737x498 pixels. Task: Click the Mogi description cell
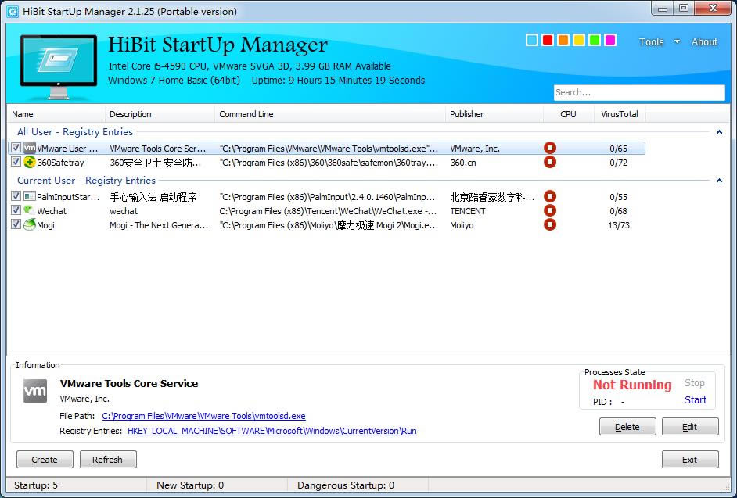(x=159, y=225)
